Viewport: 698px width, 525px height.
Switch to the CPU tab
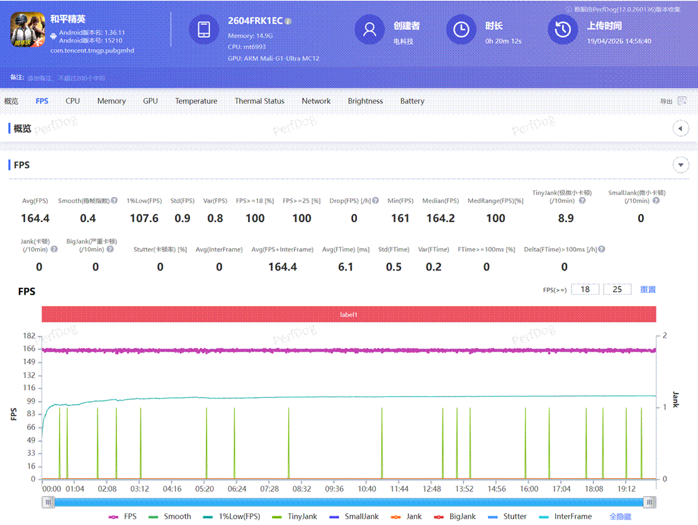[x=72, y=101]
